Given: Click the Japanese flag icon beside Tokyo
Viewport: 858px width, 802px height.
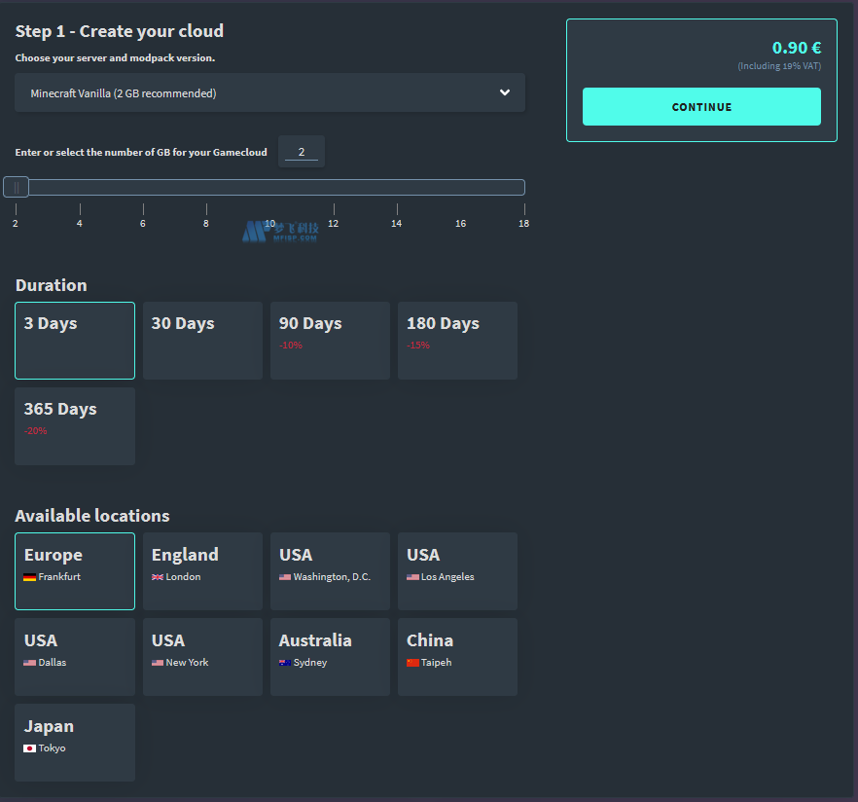Looking at the screenshot, I should click(30, 748).
